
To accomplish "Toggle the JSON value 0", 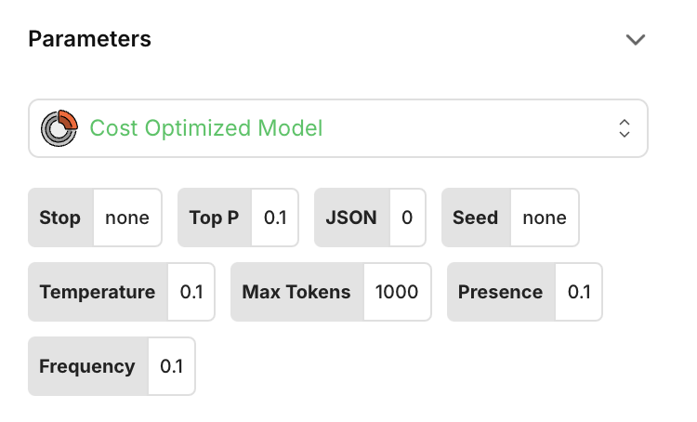I will [x=407, y=218].
